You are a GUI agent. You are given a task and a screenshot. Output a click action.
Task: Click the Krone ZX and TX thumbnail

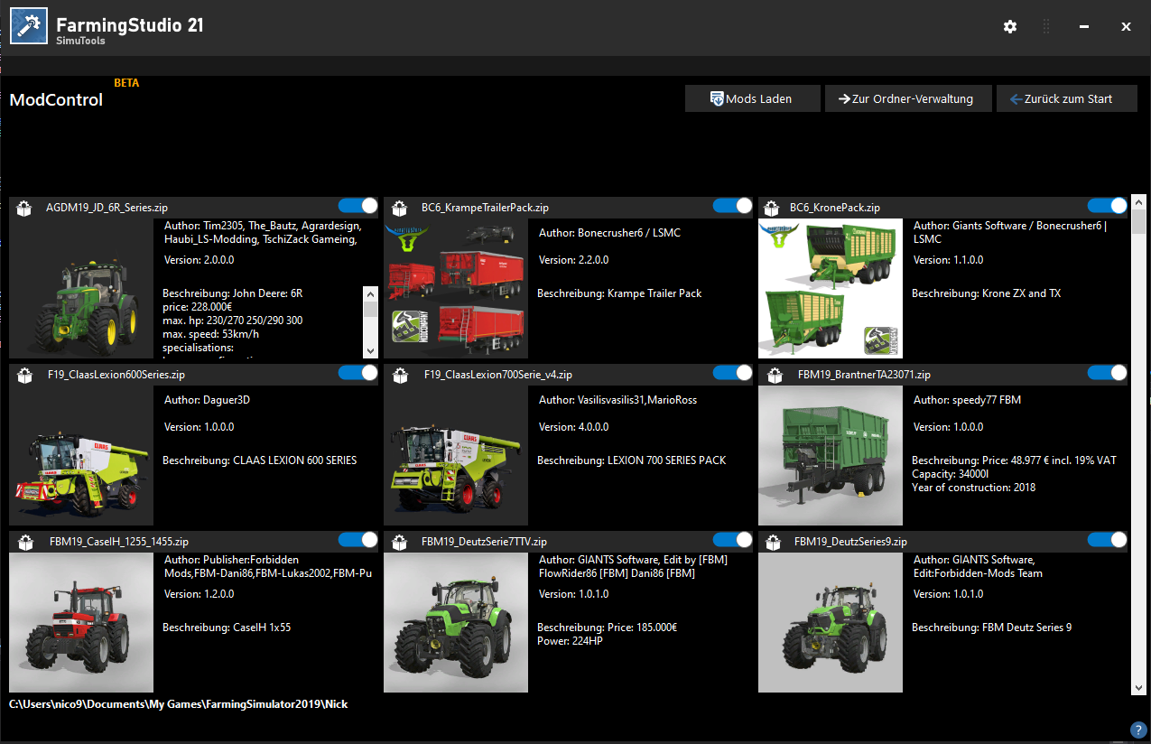831,289
